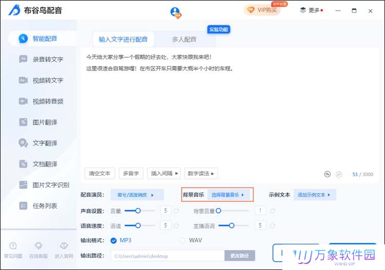Switch to 多人配音 tab

[184, 39]
